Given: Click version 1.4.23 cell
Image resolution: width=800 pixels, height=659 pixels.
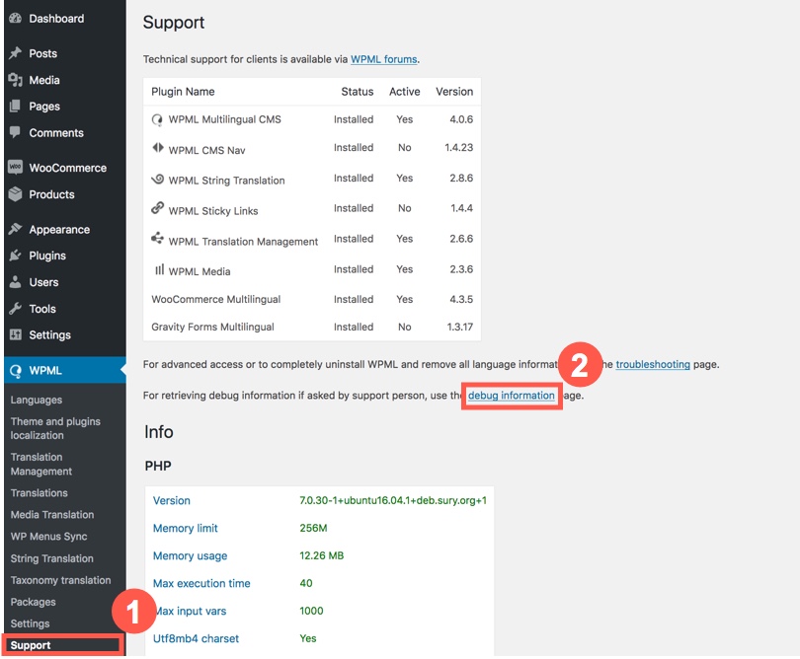Looking at the screenshot, I should pyautogui.click(x=458, y=147).
